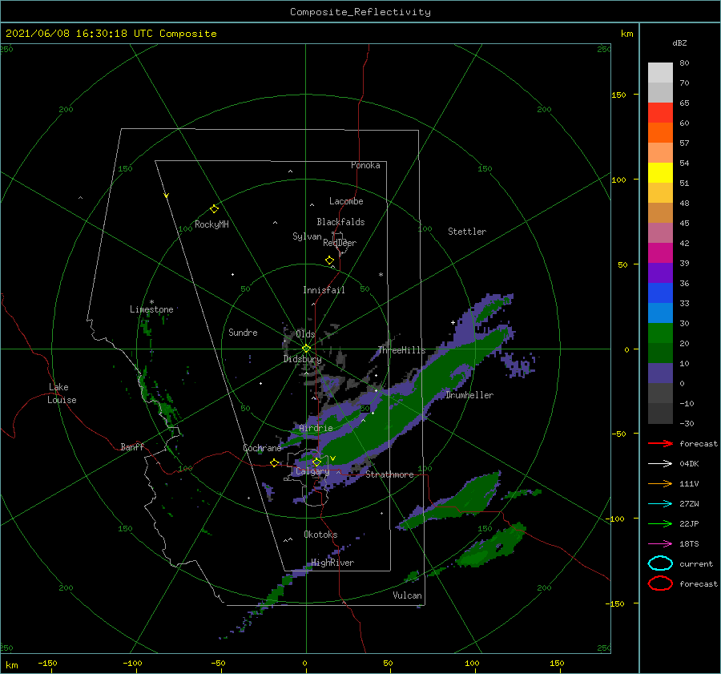The width and height of the screenshot is (721, 674).
Task: Click the Okotoks city label
Action: (x=320, y=535)
